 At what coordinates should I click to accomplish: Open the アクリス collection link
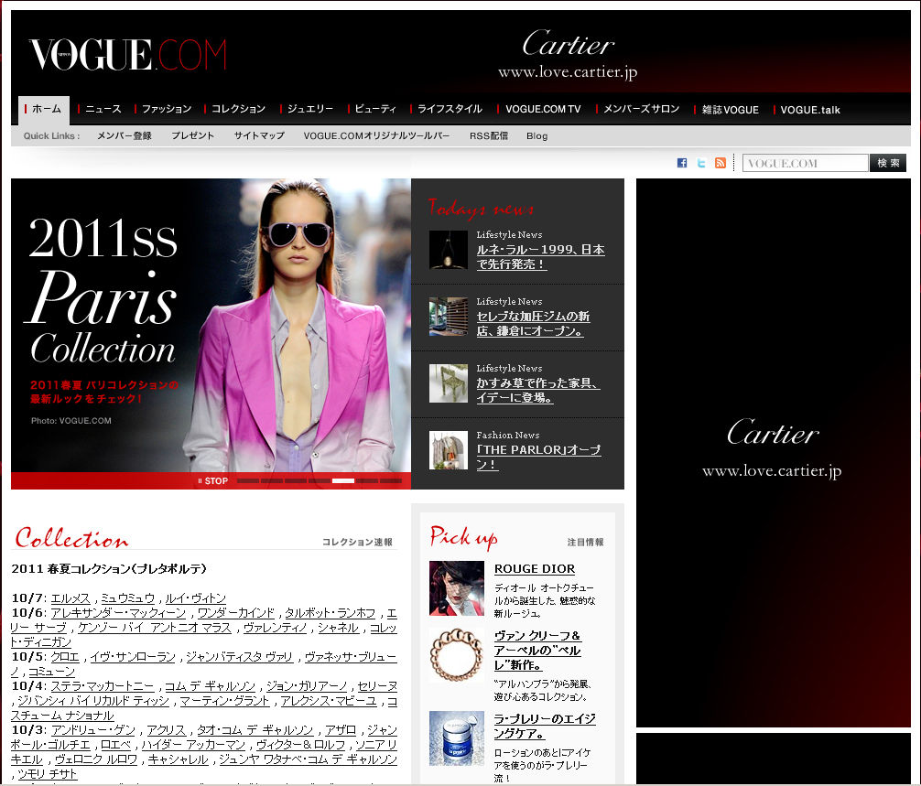(x=166, y=729)
